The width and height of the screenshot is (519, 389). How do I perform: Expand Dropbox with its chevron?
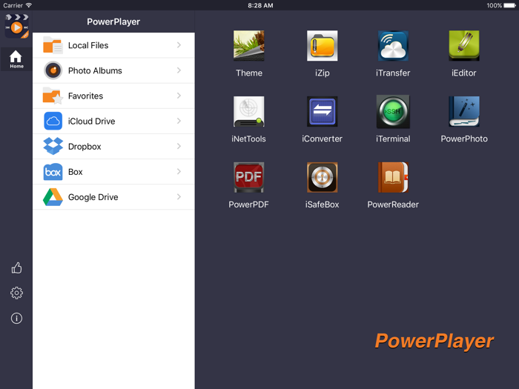[179, 146]
